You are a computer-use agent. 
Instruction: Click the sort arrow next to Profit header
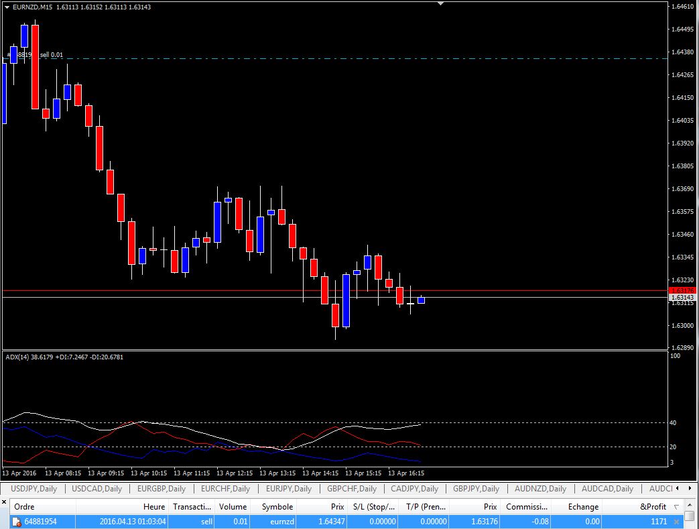click(x=676, y=508)
